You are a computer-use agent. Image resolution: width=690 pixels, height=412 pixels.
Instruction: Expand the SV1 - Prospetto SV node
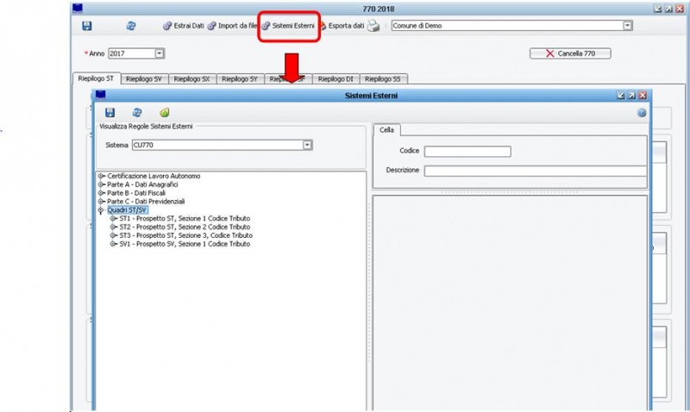[x=113, y=244]
